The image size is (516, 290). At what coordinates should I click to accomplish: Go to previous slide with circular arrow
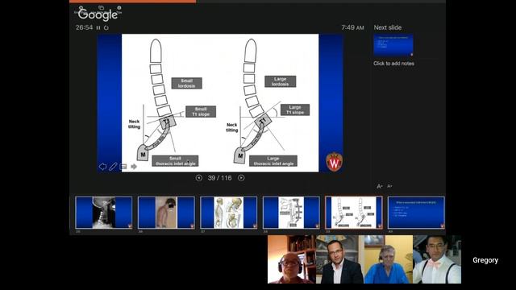(x=199, y=178)
